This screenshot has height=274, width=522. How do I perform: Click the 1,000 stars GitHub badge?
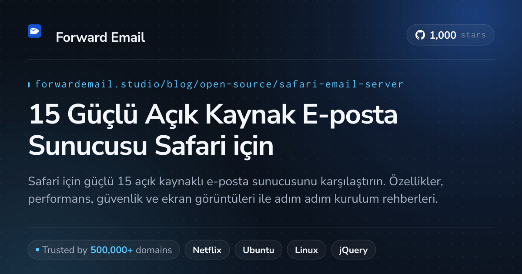click(x=450, y=35)
